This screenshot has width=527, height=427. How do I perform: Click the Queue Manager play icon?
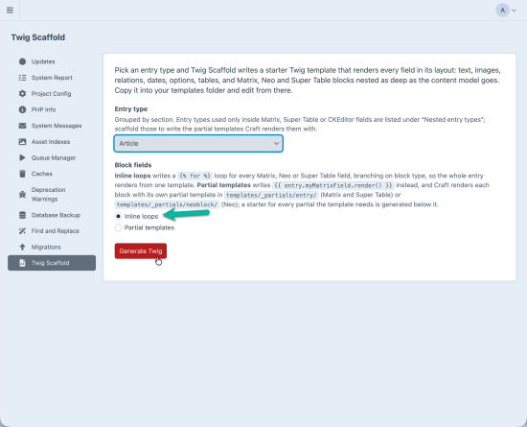pos(22,157)
